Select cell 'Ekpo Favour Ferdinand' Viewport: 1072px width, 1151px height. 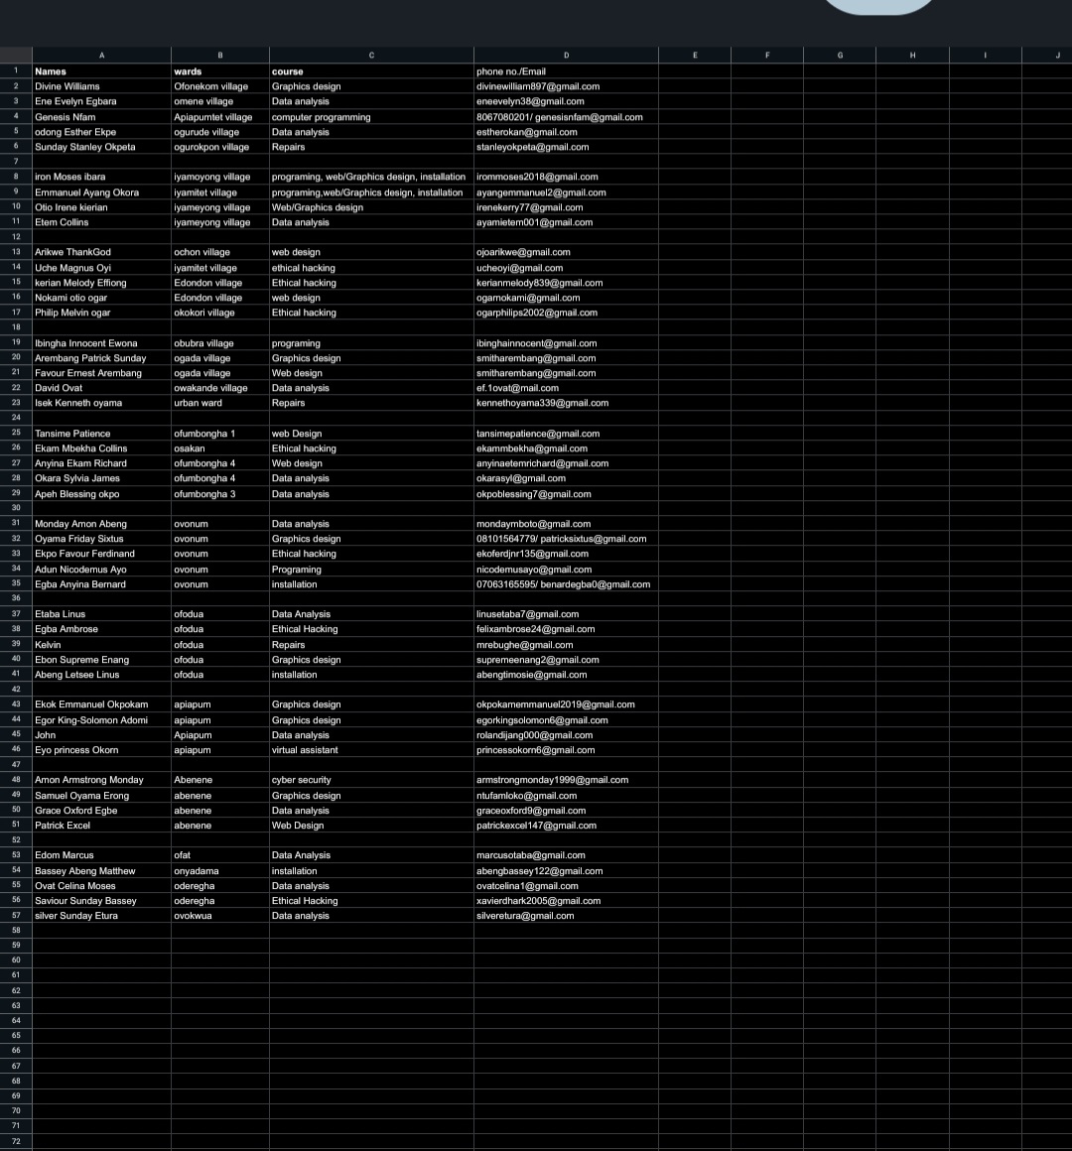[x=101, y=555]
